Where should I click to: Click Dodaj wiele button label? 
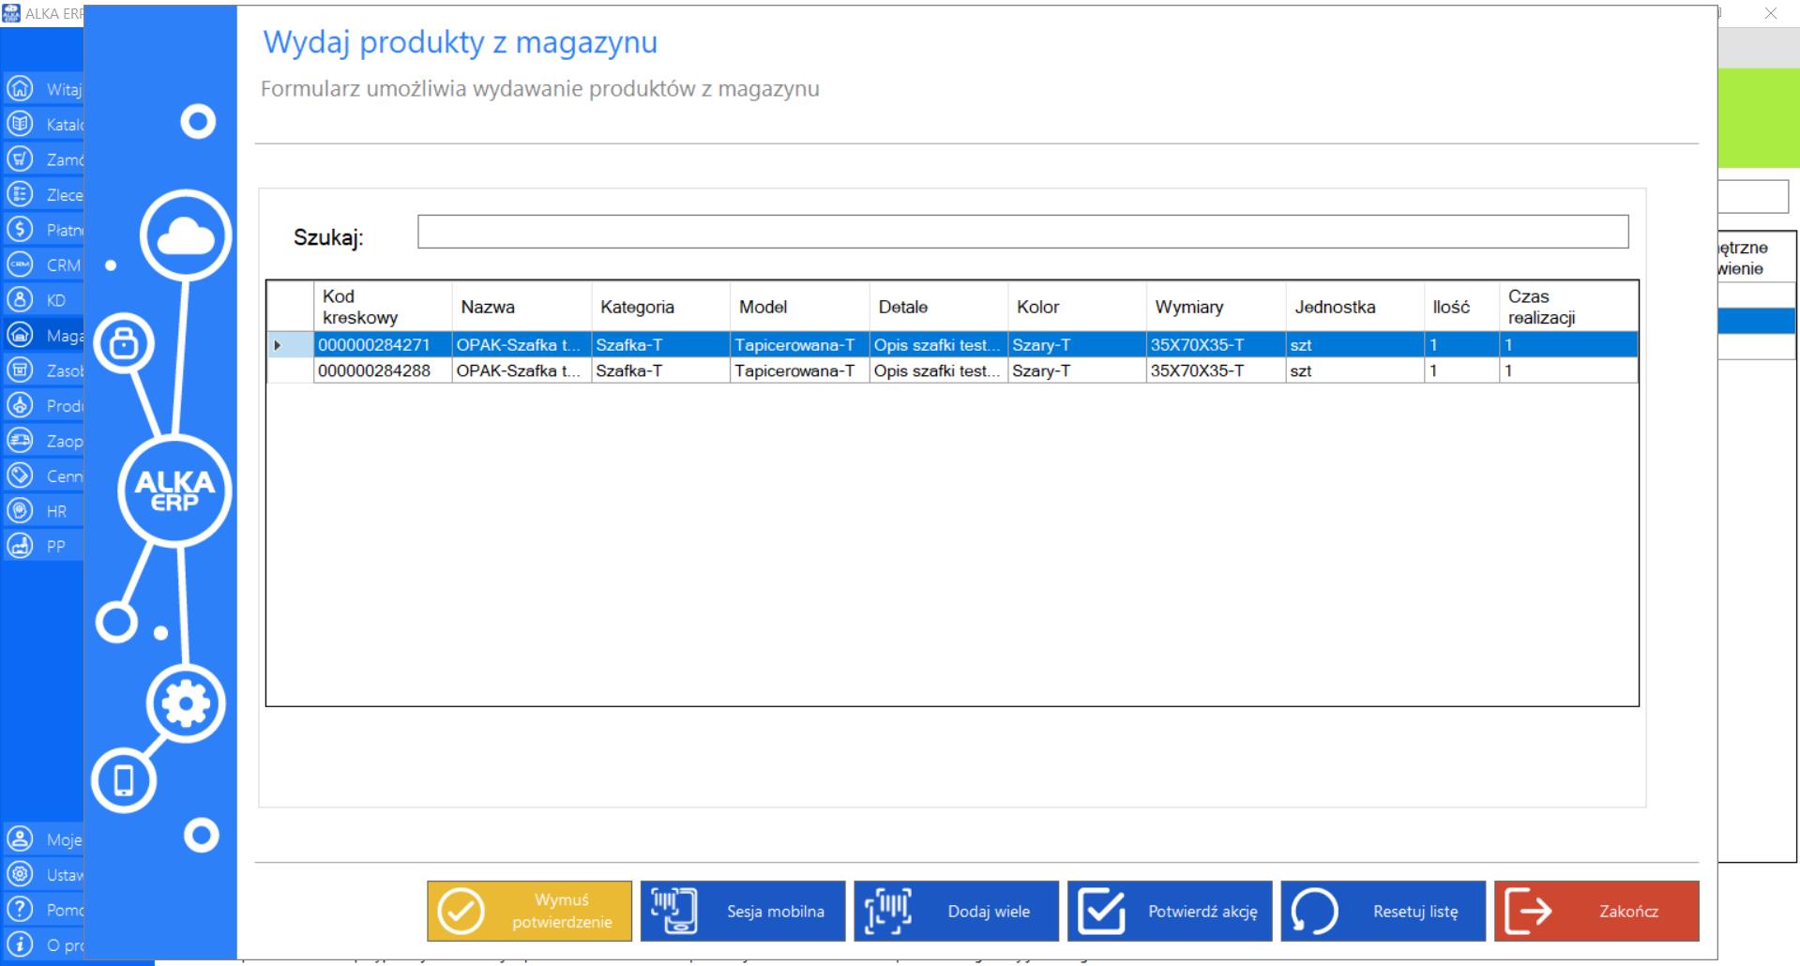[989, 911]
